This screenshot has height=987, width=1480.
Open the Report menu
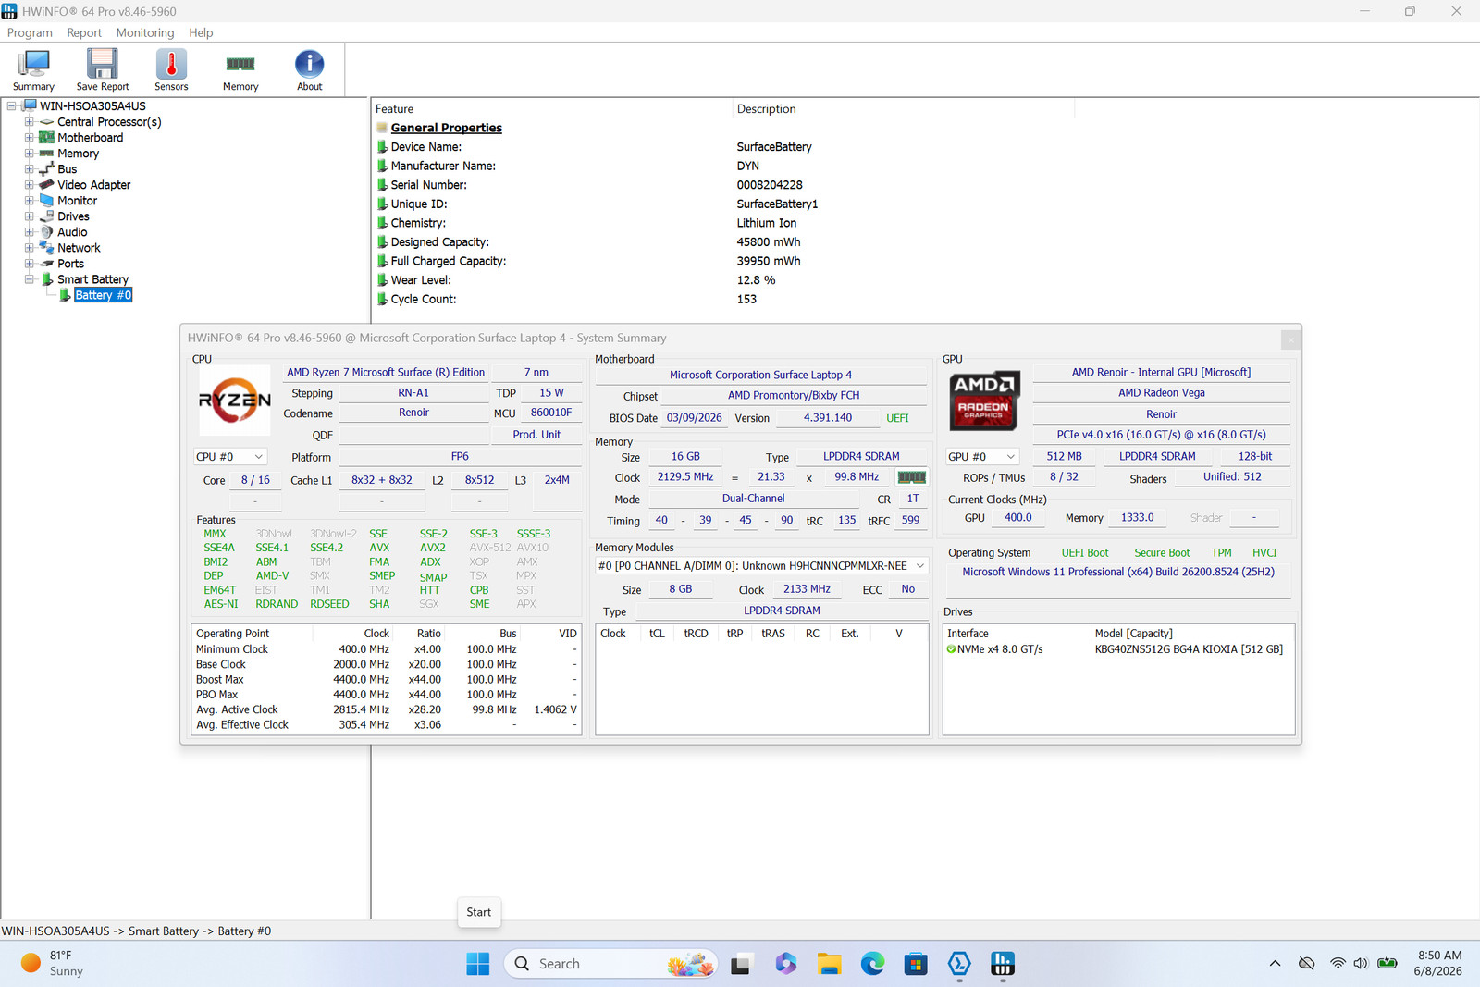point(84,32)
